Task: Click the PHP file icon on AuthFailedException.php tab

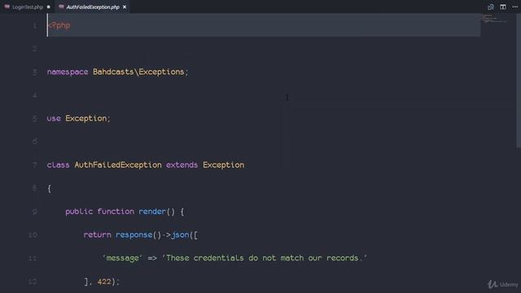Action: pos(61,7)
